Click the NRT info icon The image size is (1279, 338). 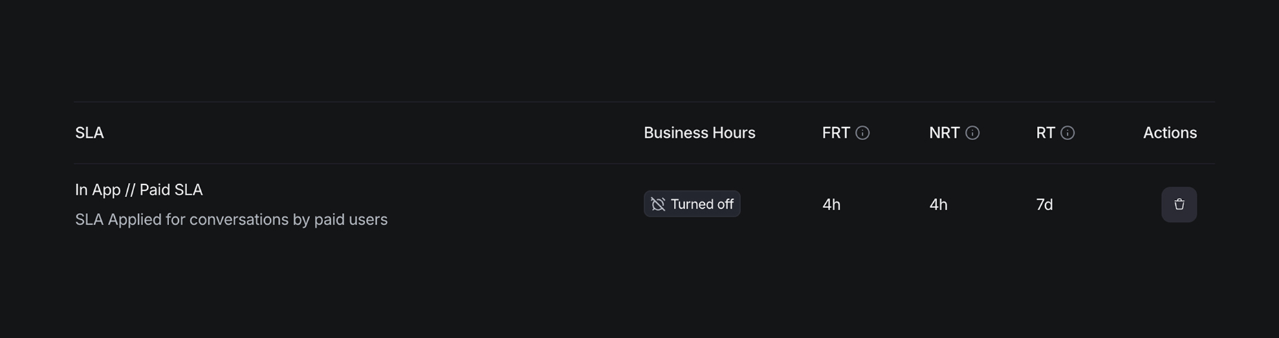972,133
